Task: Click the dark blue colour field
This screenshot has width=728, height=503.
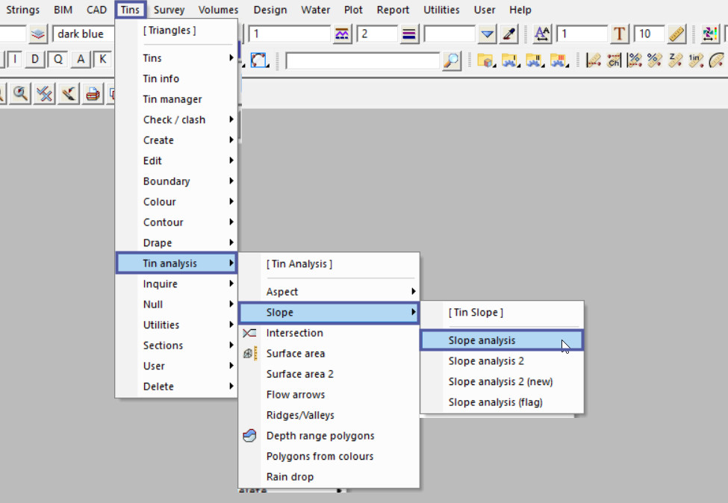Action: (x=84, y=34)
